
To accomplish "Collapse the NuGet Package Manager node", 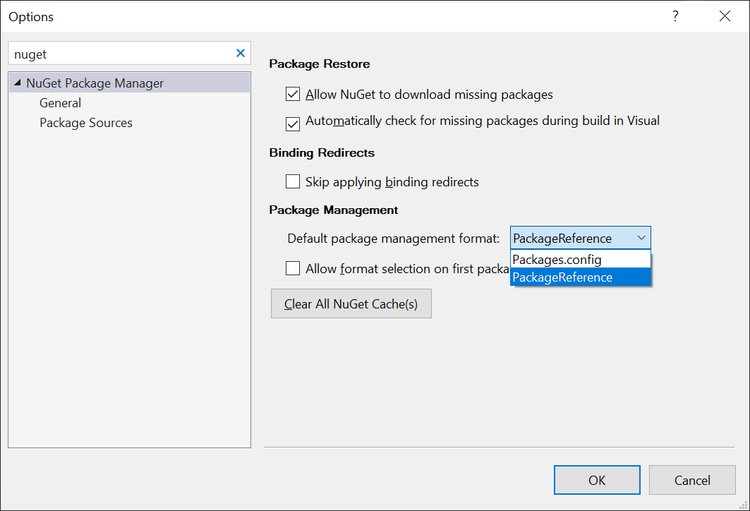I will point(18,83).
